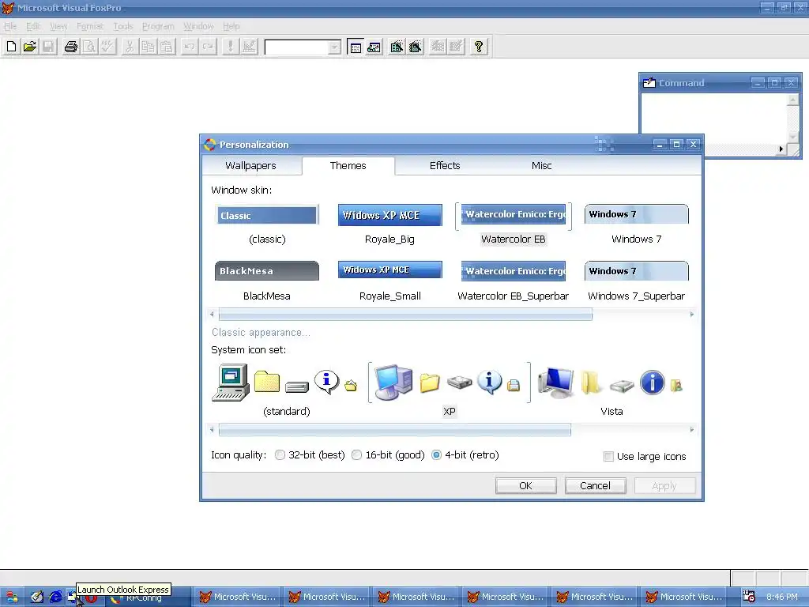Click the Spelling check toolbar icon

click(x=107, y=47)
